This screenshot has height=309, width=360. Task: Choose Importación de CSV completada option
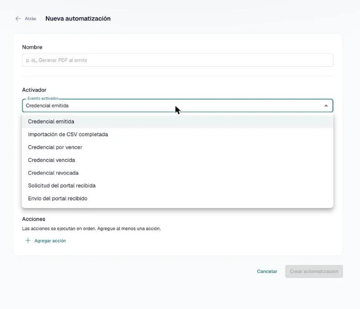[x=178, y=134]
